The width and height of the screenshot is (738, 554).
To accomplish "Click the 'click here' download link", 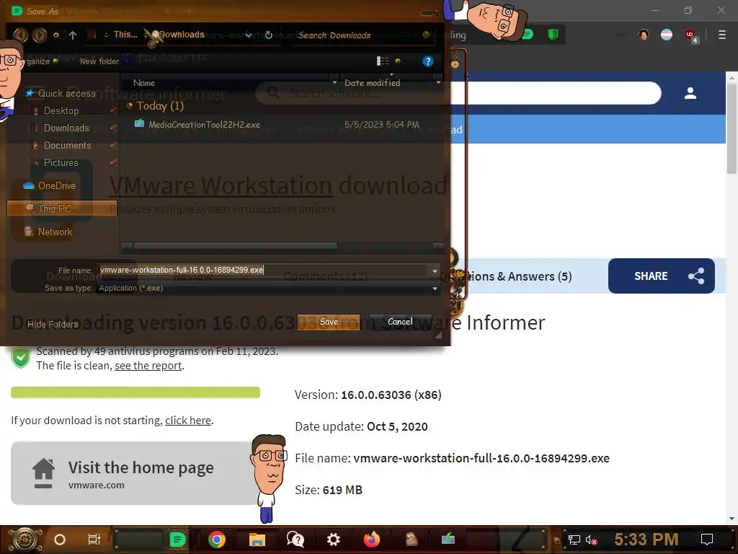I will (188, 421).
